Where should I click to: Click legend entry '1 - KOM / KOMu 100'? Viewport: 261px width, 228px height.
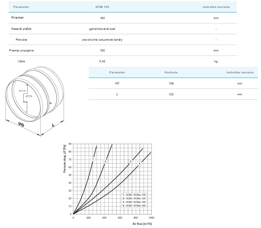tap(134, 195)
